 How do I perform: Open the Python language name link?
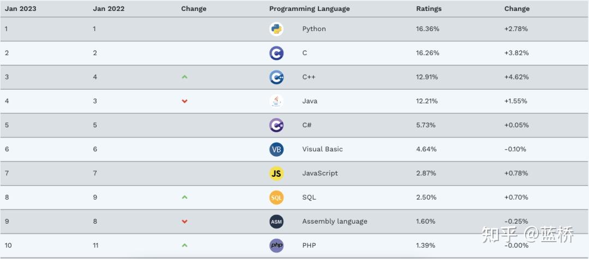pos(314,29)
